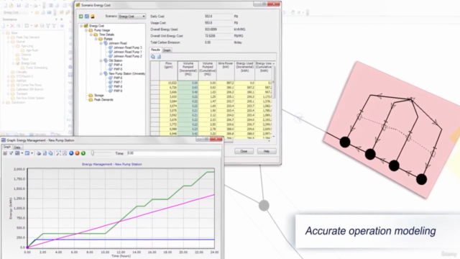Click blue rewind button in graph toolbar
Screen dimensions: 460x259
pos(71,153)
